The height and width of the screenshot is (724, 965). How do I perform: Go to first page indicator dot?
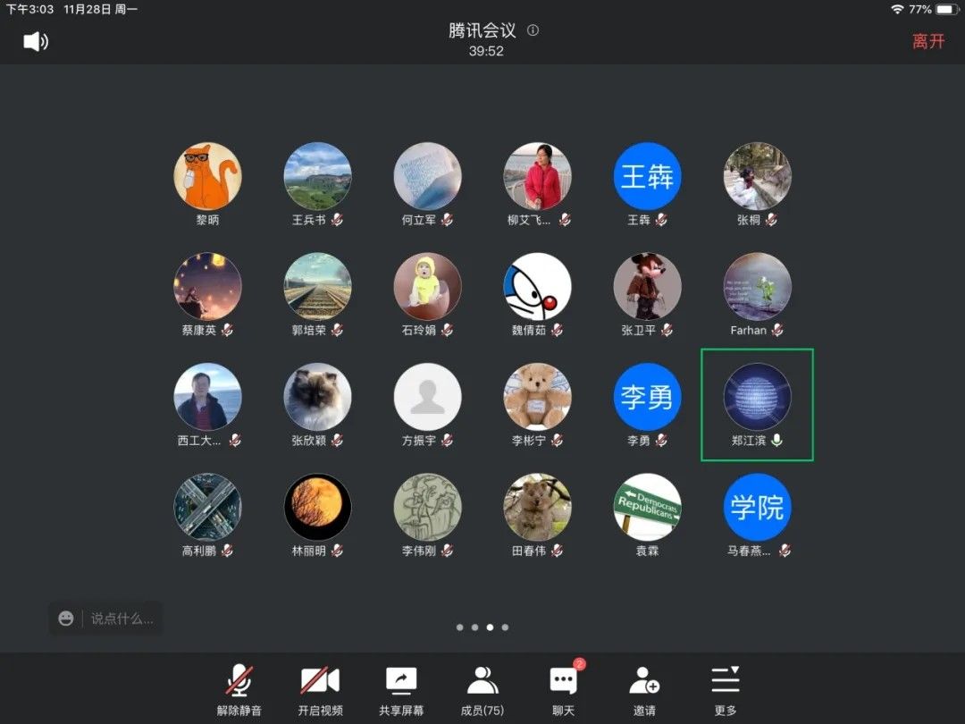click(460, 627)
